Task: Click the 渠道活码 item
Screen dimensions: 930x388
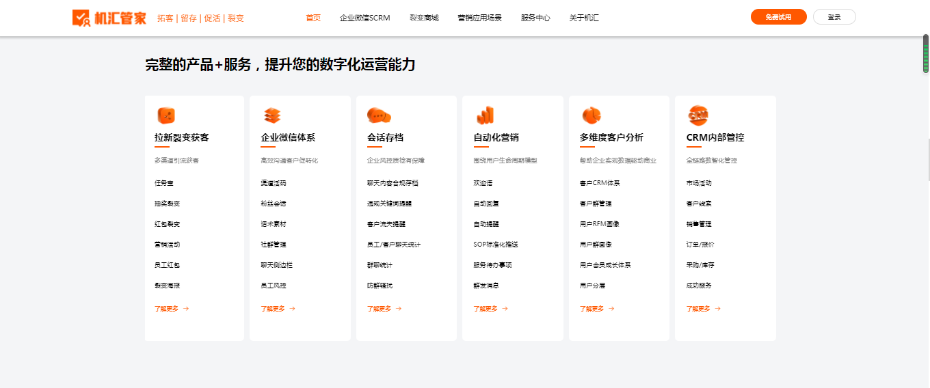Action: [x=274, y=183]
